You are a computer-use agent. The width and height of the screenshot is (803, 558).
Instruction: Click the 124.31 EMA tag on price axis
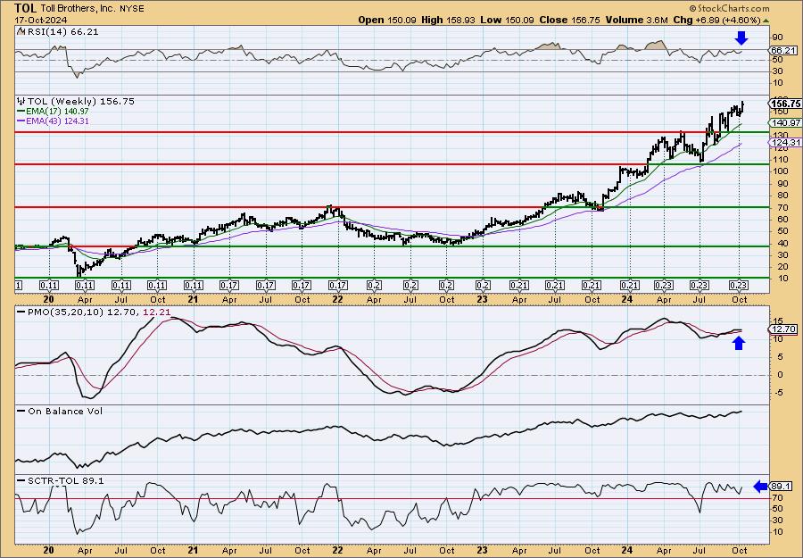pos(787,143)
